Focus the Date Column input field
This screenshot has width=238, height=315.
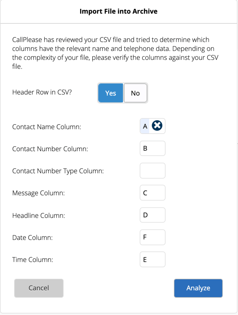(152, 237)
